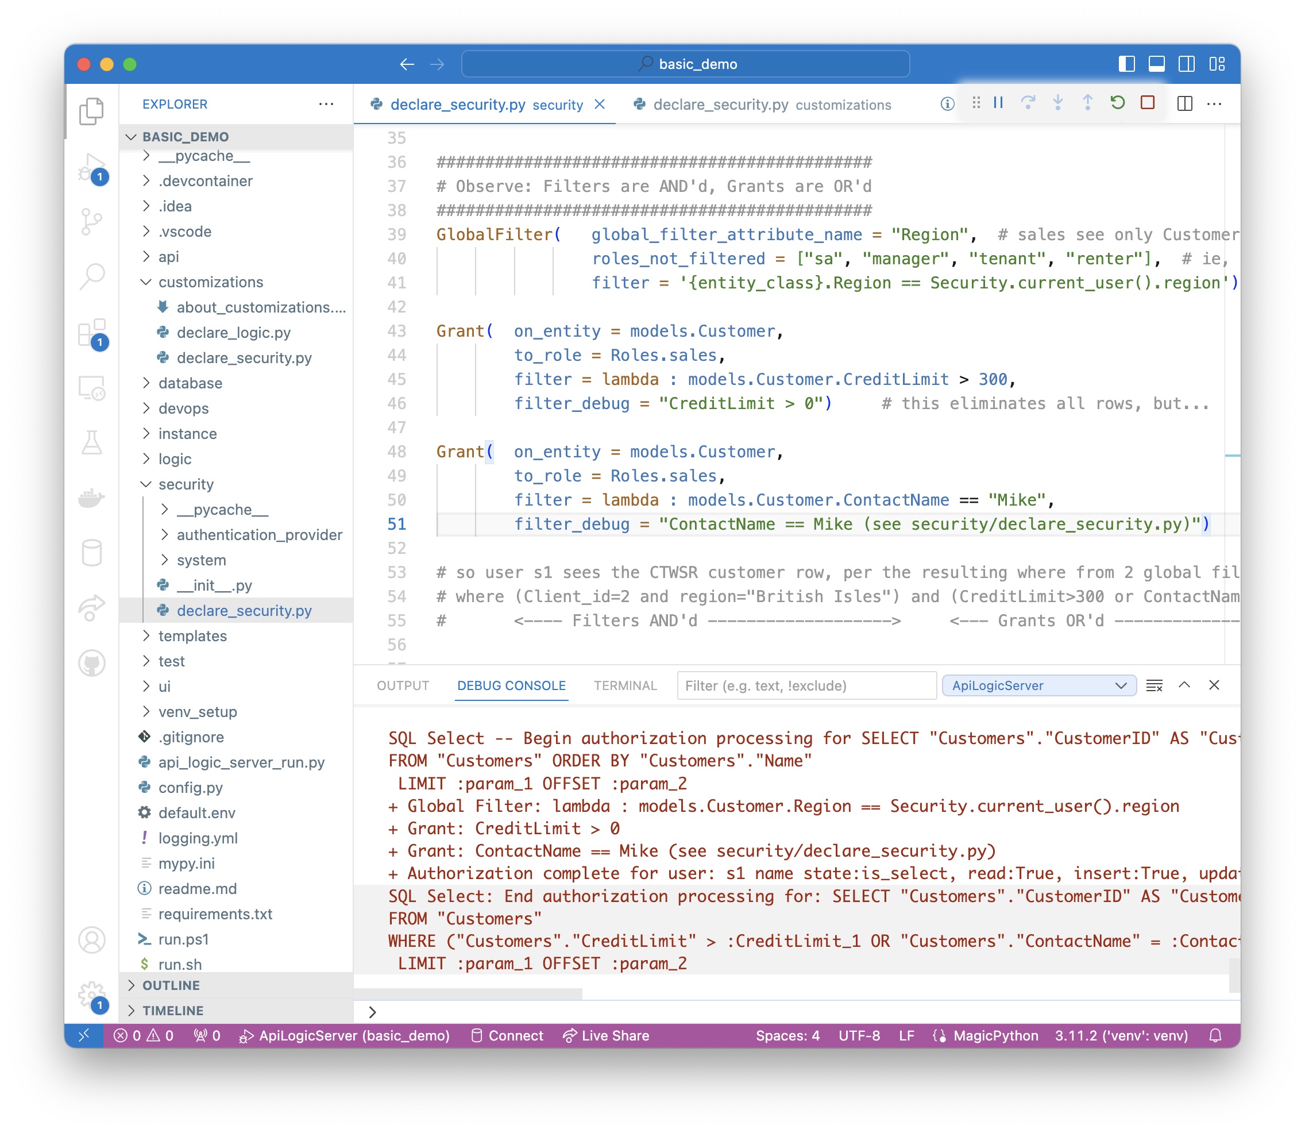
Task: Grab the debug toolbar drag handle
Action: click(976, 103)
